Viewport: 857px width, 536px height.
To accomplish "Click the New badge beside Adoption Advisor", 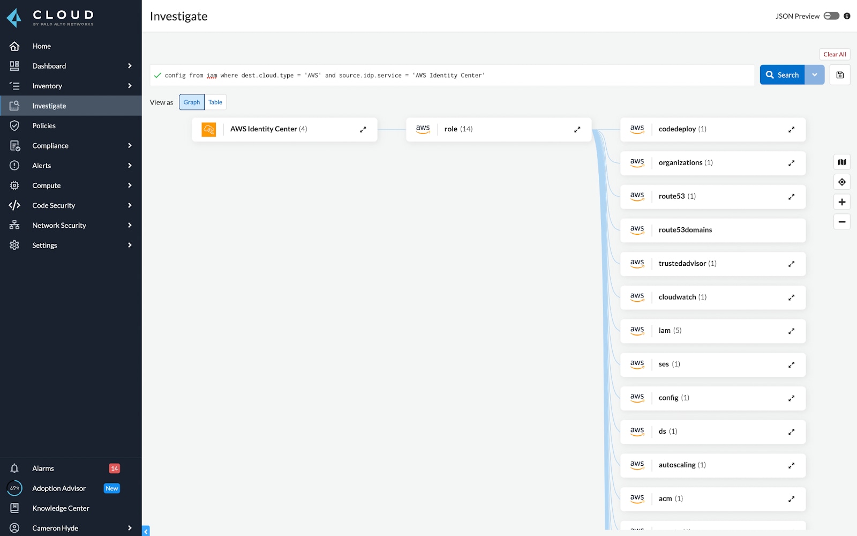I will point(112,488).
